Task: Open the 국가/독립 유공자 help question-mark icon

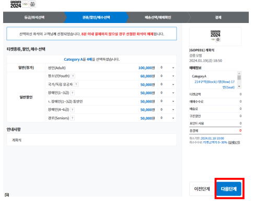Action: pos(76,85)
